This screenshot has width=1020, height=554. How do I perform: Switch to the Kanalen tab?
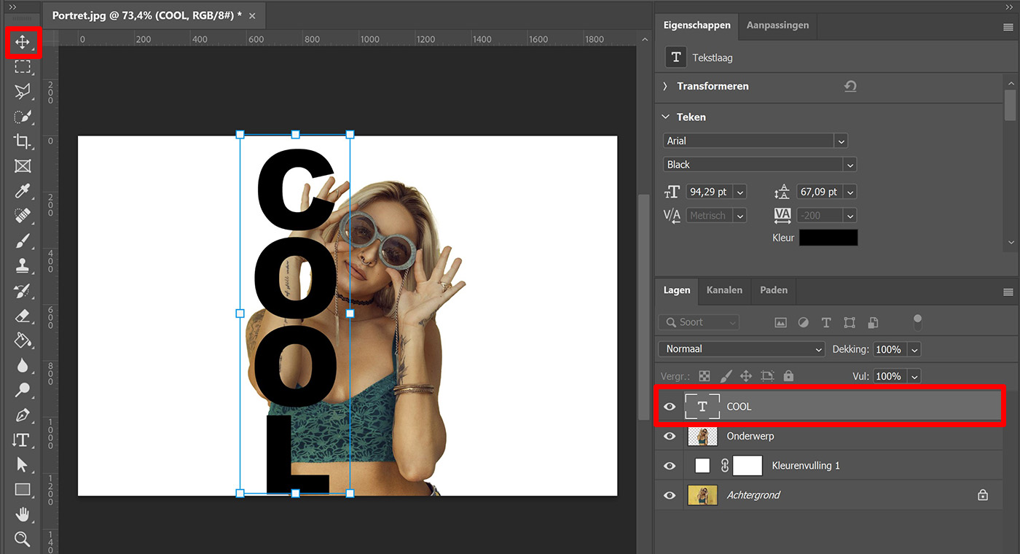pos(724,290)
